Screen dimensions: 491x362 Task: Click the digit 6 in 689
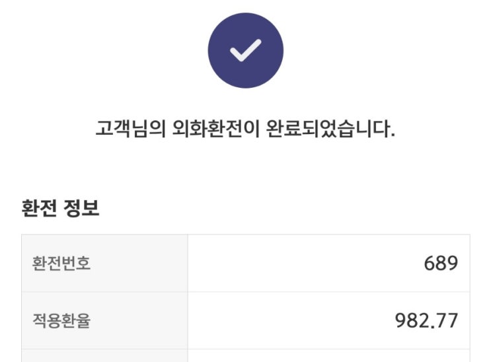[x=430, y=264]
